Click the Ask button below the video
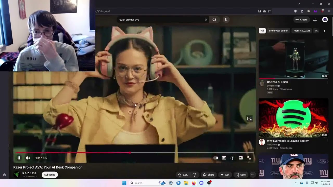Screen dimensions: 333x187 pyautogui.click(x=225, y=175)
